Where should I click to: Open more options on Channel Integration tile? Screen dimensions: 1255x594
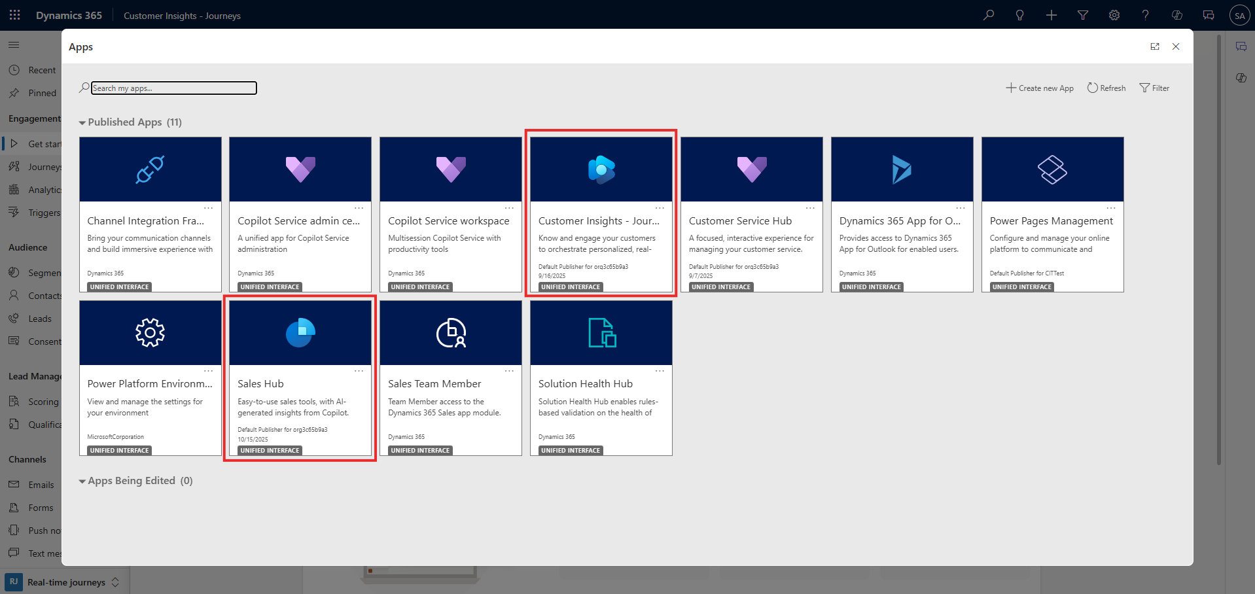click(x=209, y=208)
